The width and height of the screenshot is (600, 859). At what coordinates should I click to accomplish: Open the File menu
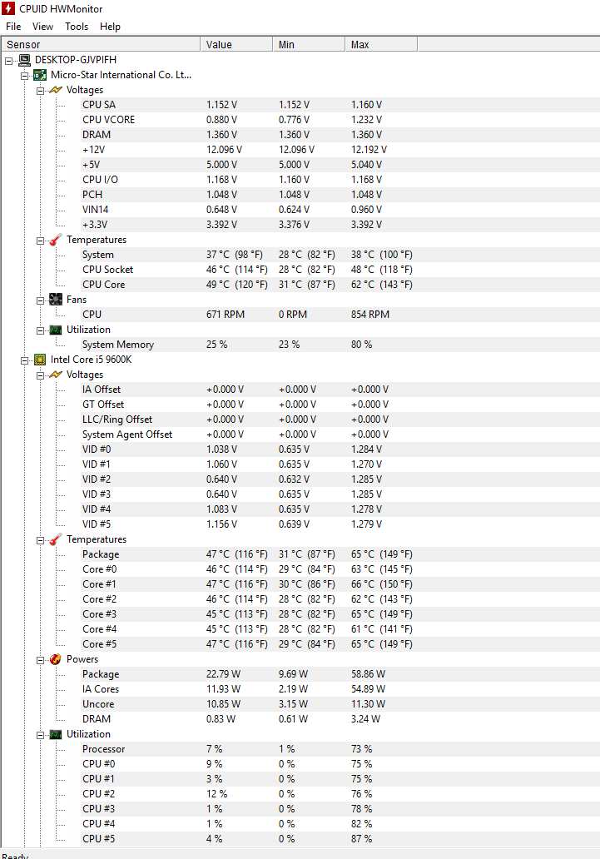pos(13,27)
